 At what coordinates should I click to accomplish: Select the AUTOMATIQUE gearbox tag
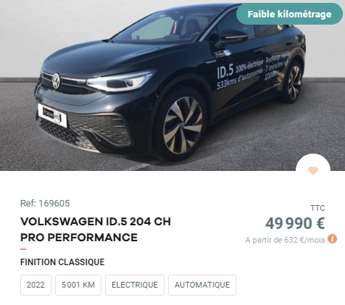coord(202,285)
